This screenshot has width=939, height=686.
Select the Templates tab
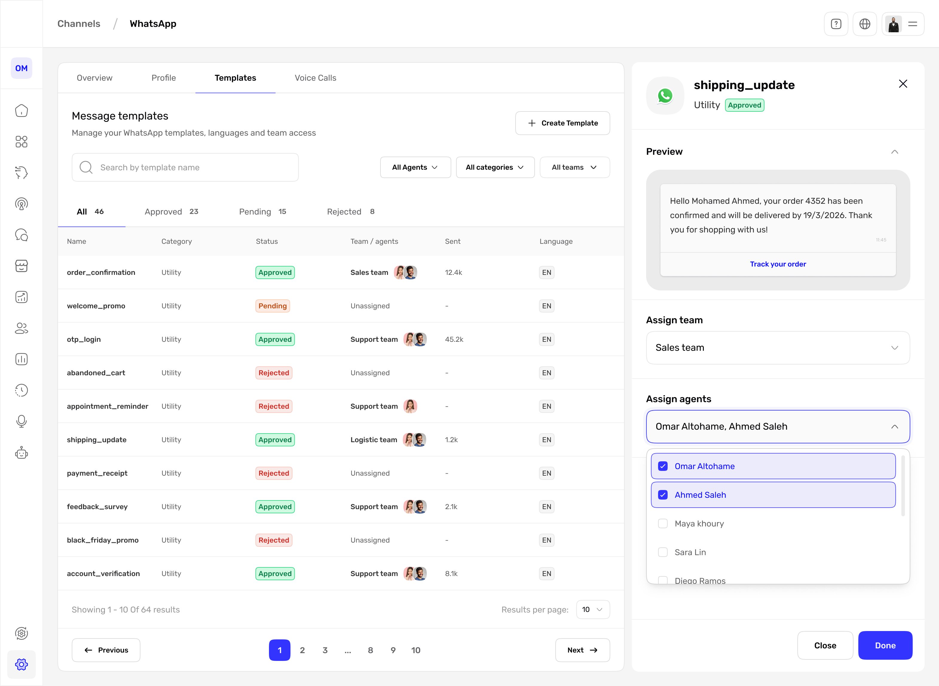coord(235,78)
